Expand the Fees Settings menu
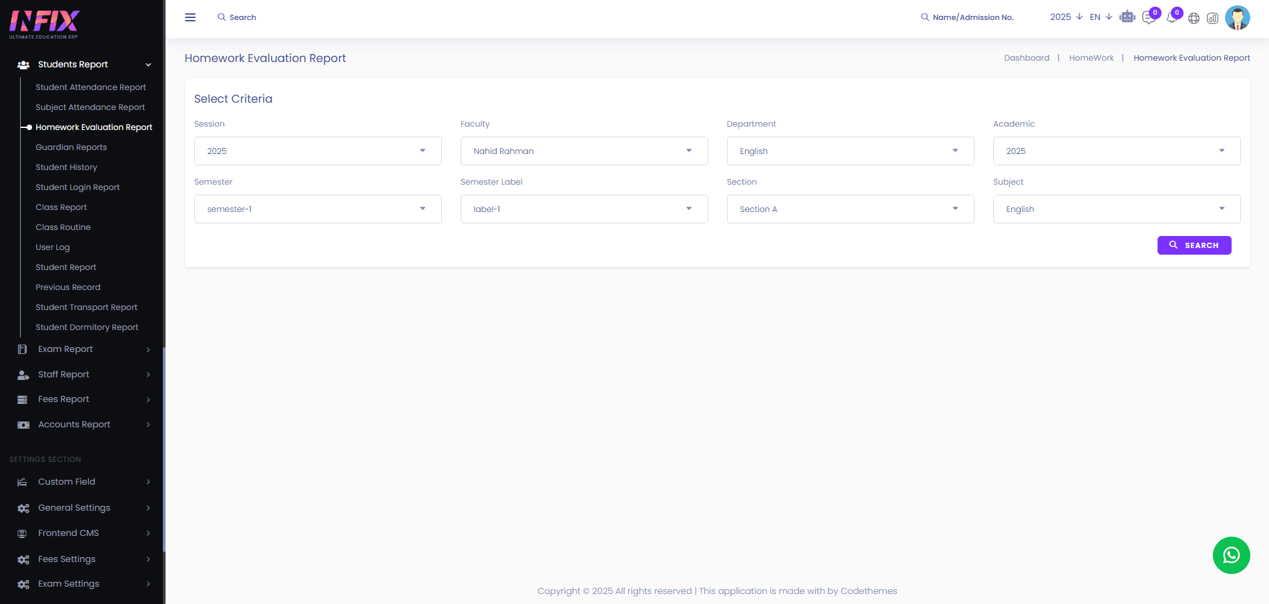1269x604 pixels. [x=148, y=559]
